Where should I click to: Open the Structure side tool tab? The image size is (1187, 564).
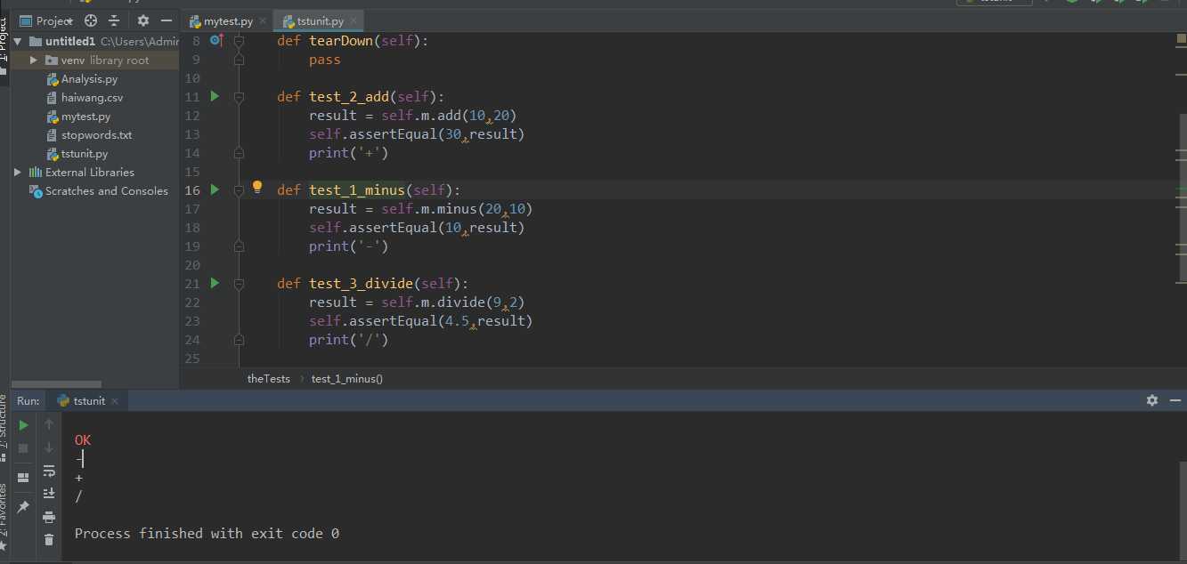click(4, 429)
